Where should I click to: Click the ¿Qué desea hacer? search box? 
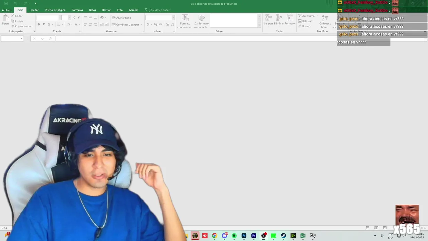(x=157, y=10)
